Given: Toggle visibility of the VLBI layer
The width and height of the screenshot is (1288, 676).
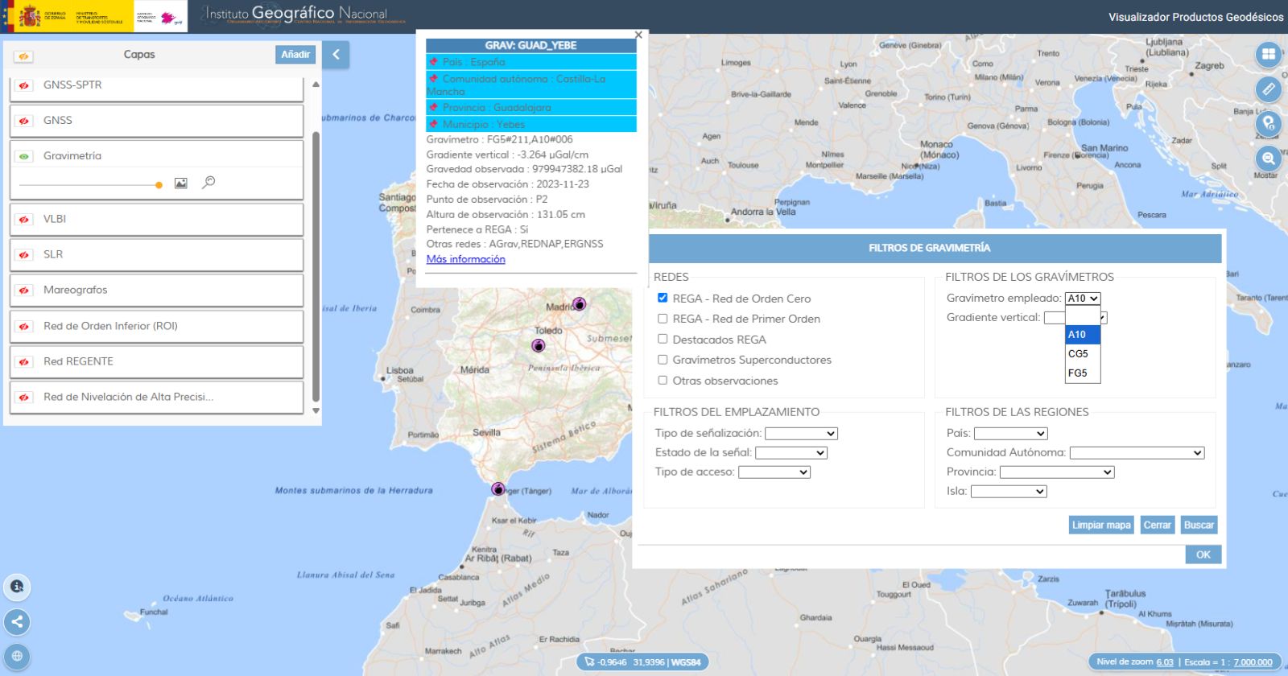Looking at the screenshot, I should click(24, 219).
